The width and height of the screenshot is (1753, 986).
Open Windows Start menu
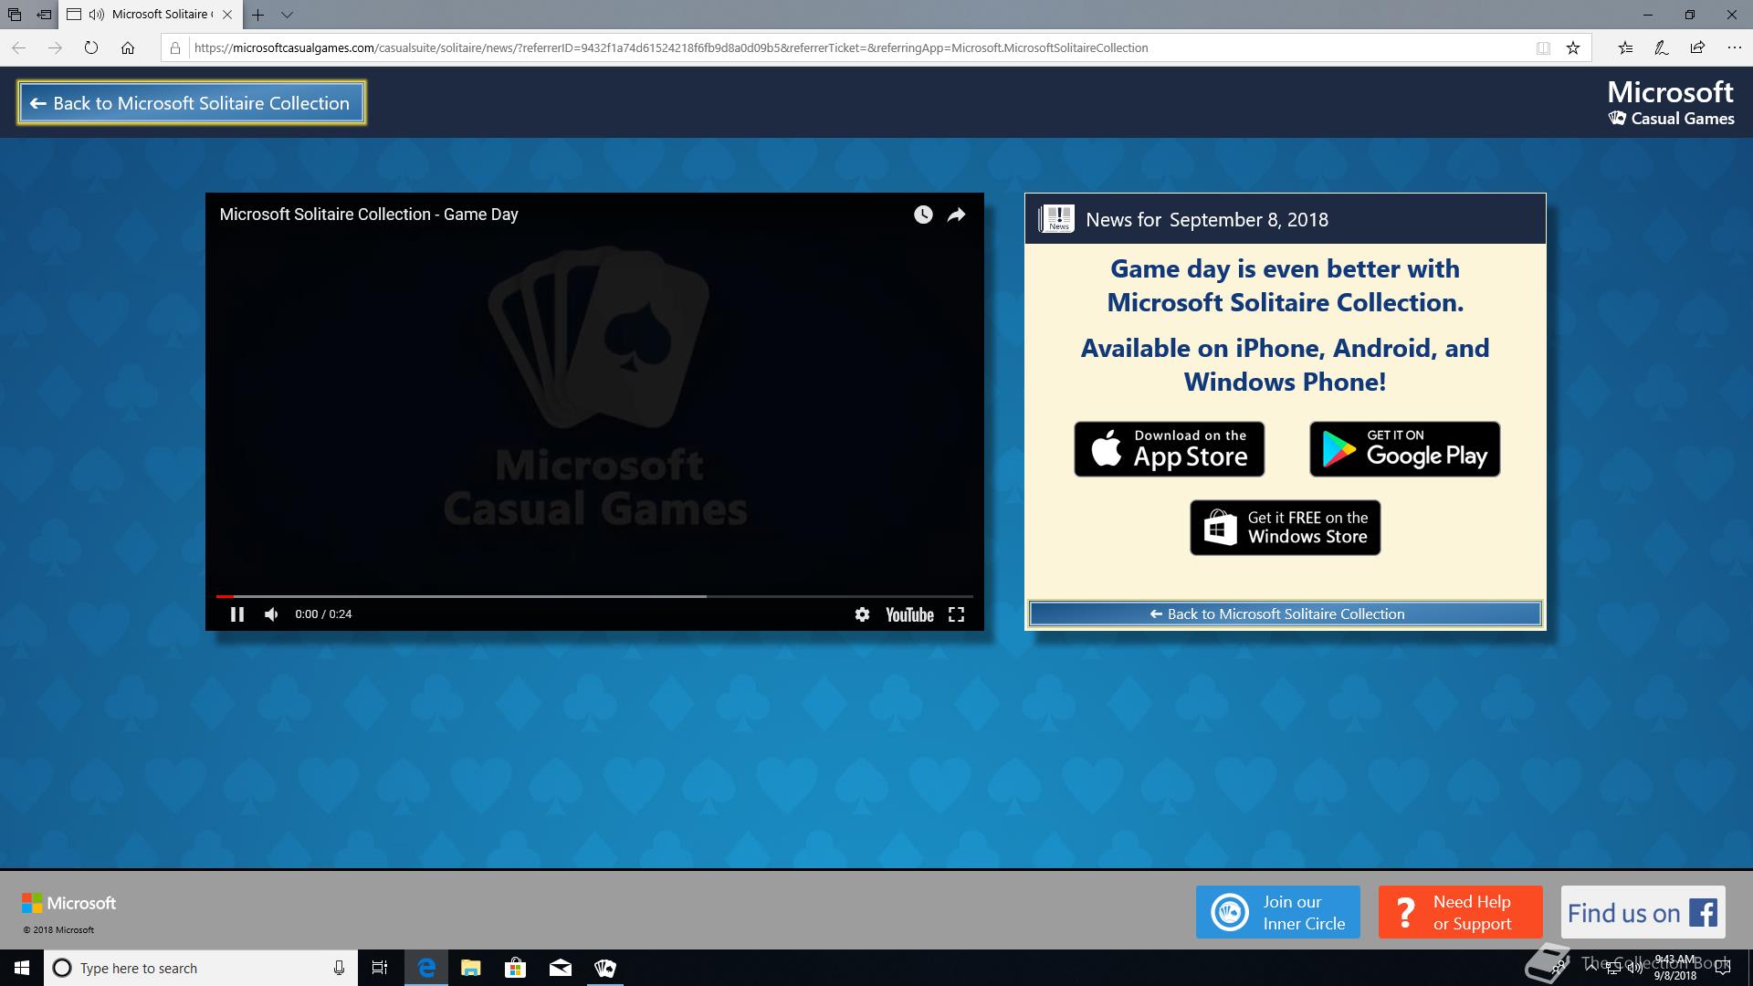pyautogui.click(x=22, y=968)
